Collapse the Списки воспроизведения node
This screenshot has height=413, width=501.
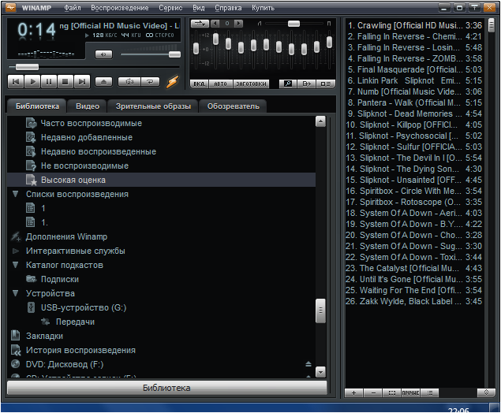click(x=15, y=194)
